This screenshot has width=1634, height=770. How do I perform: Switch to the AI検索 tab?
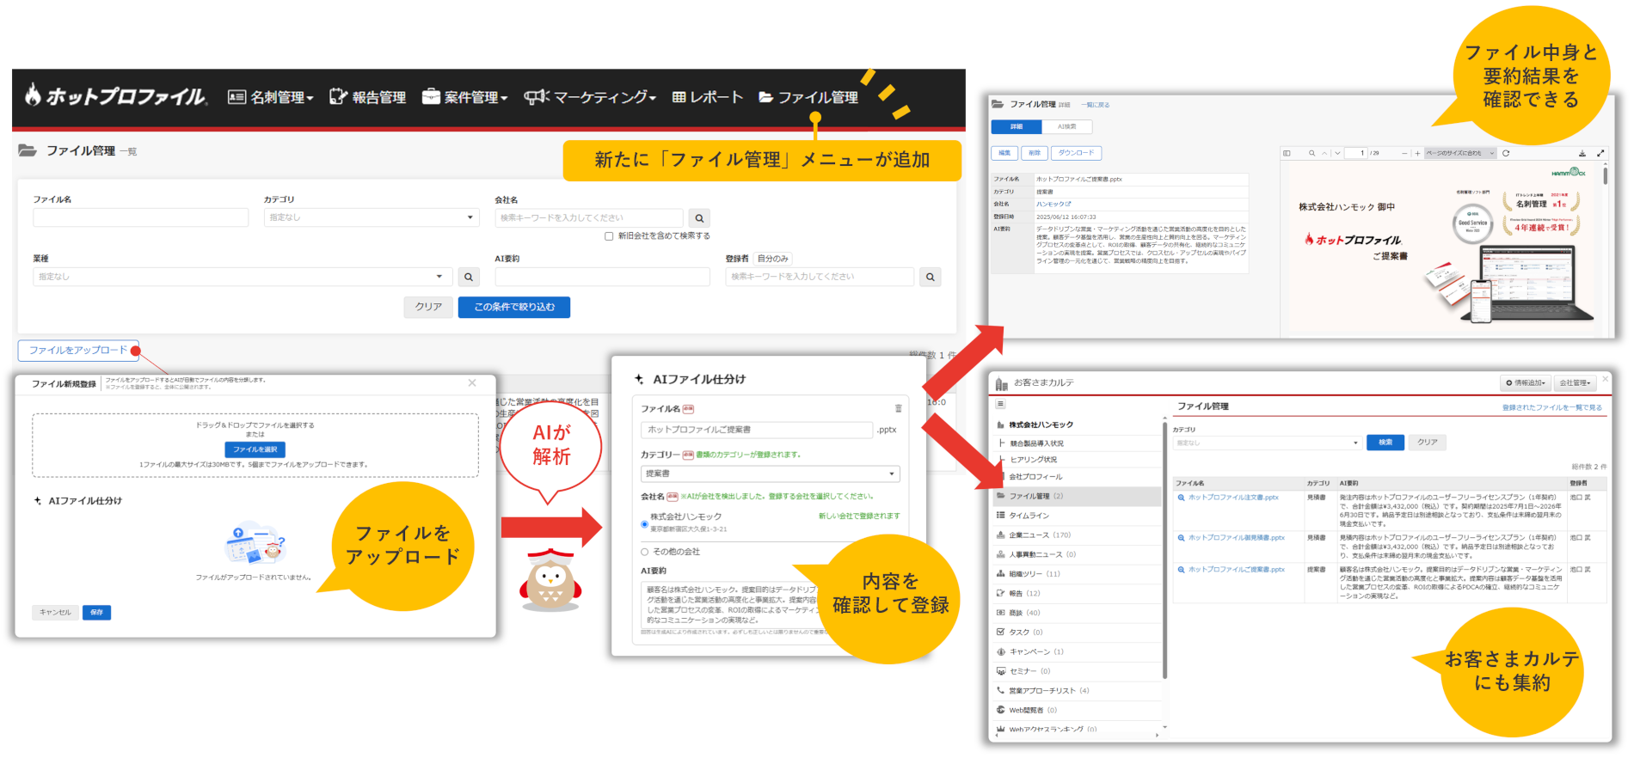(1066, 127)
